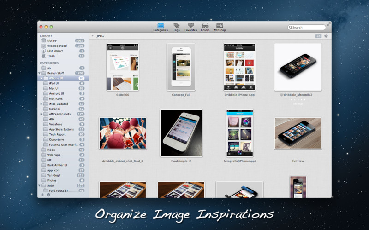Add a category with plus icon

(x=42, y=195)
